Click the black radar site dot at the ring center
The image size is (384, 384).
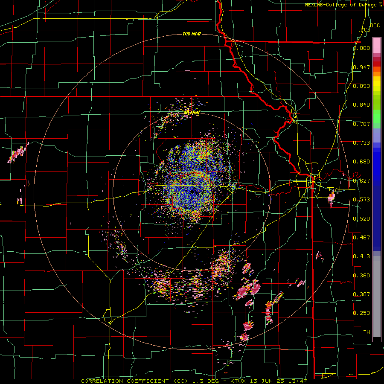pos(192,192)
